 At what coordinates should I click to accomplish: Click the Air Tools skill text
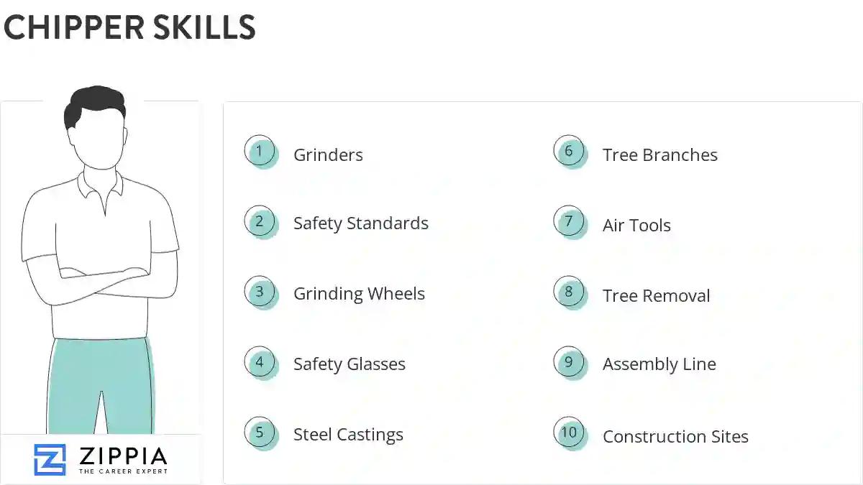tap(636, 226)
